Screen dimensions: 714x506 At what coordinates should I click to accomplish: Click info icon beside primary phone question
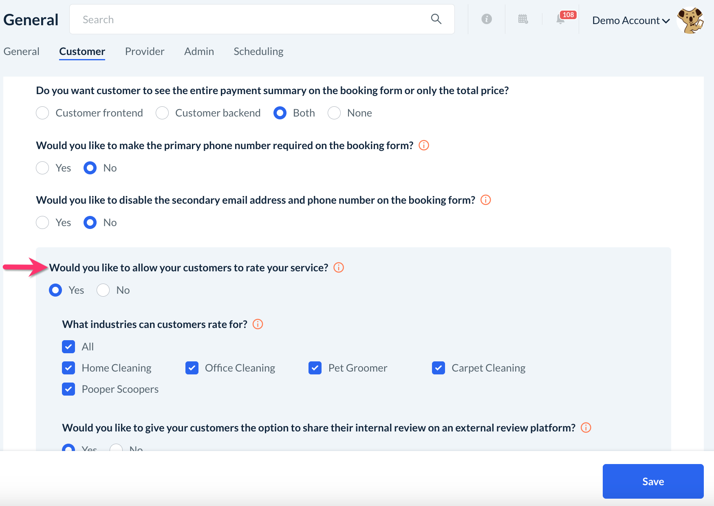point(424,145)
